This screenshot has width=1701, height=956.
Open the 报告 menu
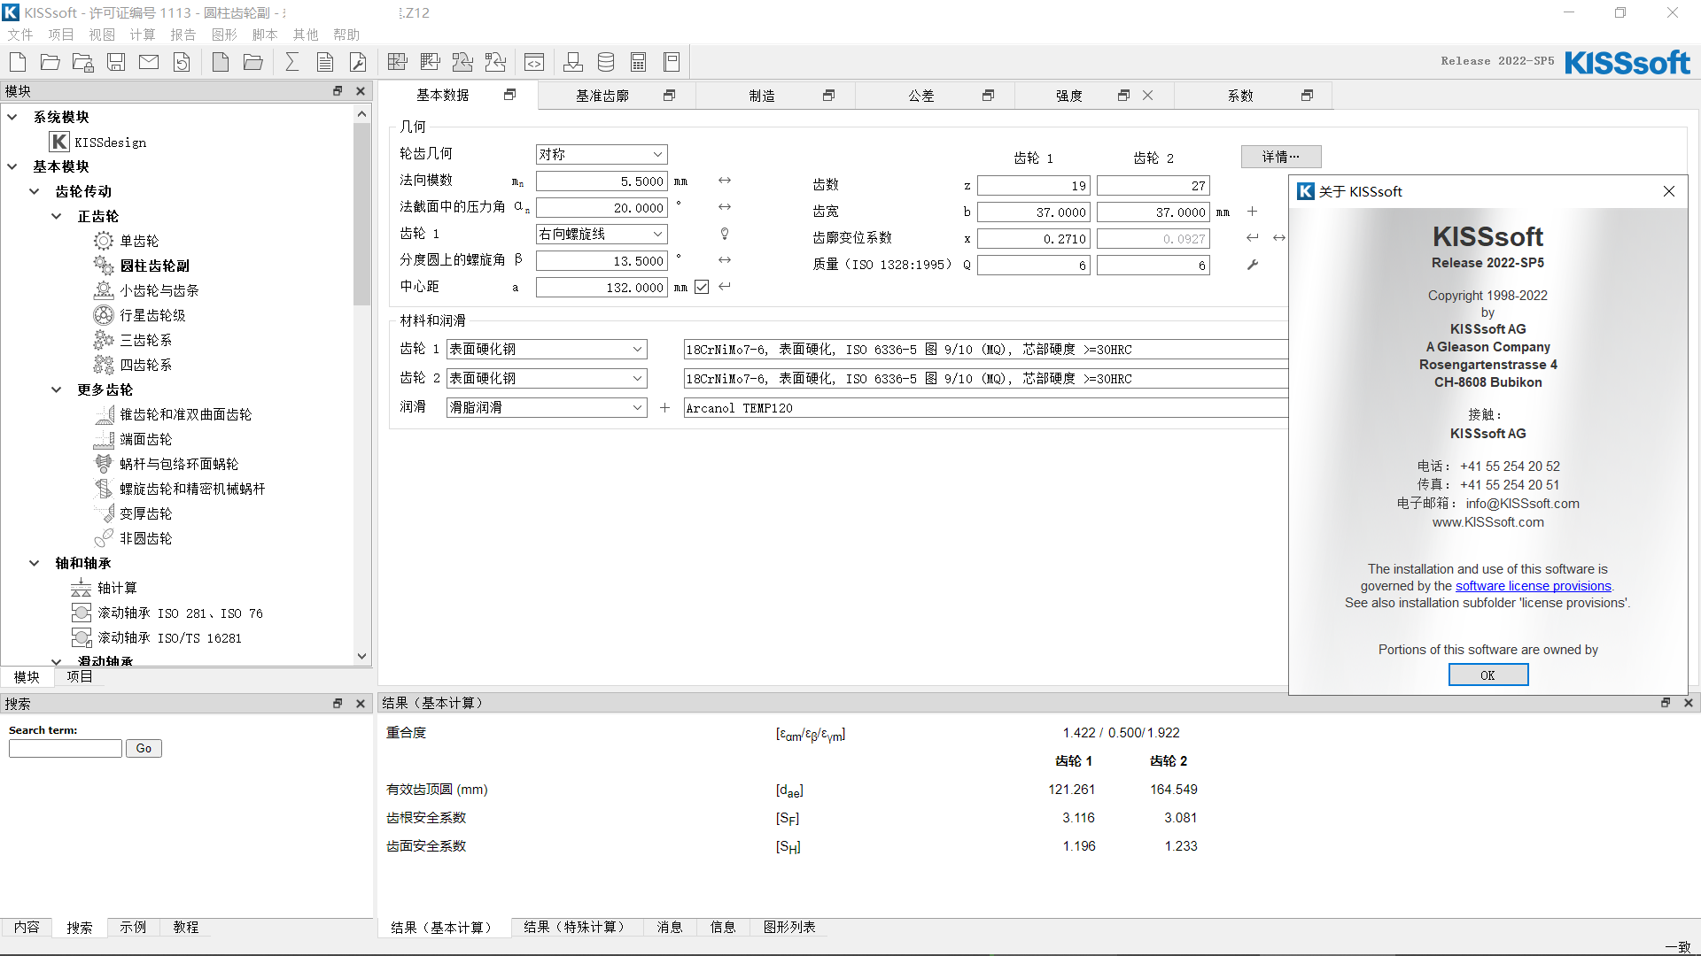point(183,35)
